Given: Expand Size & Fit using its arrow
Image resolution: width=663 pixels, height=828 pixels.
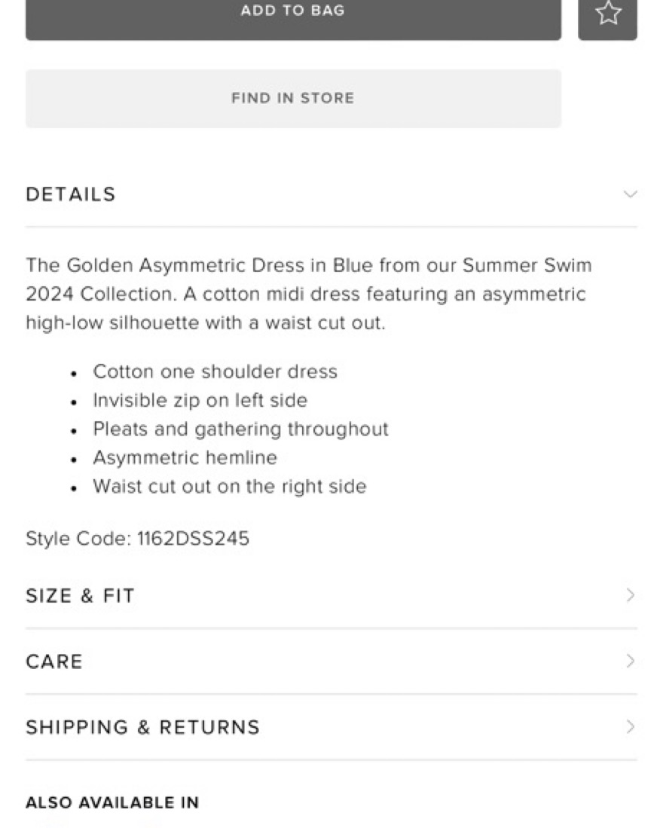Looking at the screenshot, I should coord(630,595).
